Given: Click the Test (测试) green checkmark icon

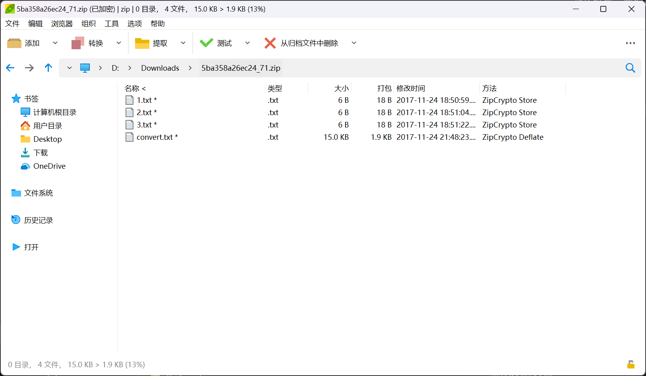Looking at the screenshot, I should click(x=207, y=43).
